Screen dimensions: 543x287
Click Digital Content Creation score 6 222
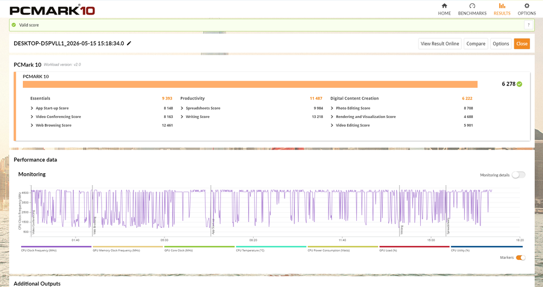click(x=467, y=99)
